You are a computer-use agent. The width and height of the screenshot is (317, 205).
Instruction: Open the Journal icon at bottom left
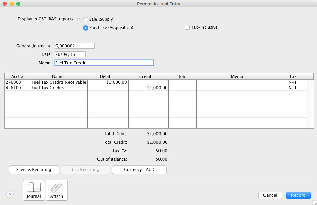[34, 190]
